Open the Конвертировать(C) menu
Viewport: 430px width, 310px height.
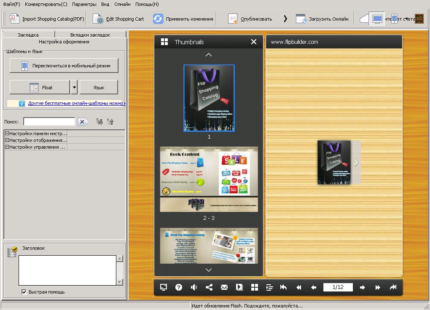click(46, 4)
